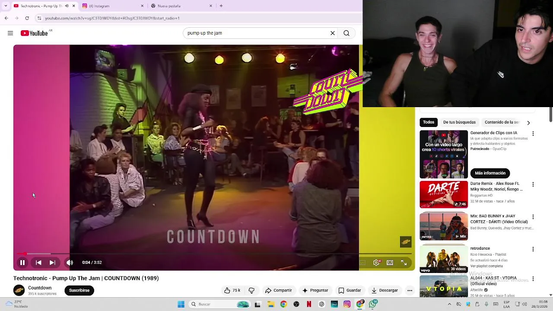This screenshot has width=553, height=311.
Task: Save the video with Guardar
Action: pos(350,290)
